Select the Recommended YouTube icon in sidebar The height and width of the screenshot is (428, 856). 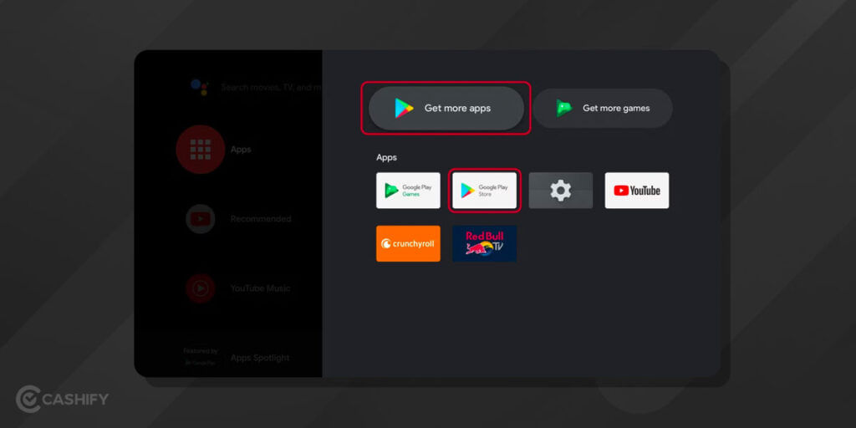point(201,219)
